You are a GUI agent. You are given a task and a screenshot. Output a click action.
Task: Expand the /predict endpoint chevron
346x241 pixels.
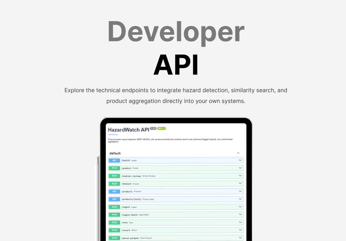240,168
